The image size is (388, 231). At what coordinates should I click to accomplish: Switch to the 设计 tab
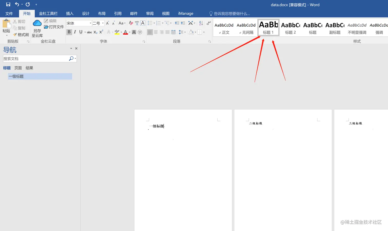[x=86, y=14]
